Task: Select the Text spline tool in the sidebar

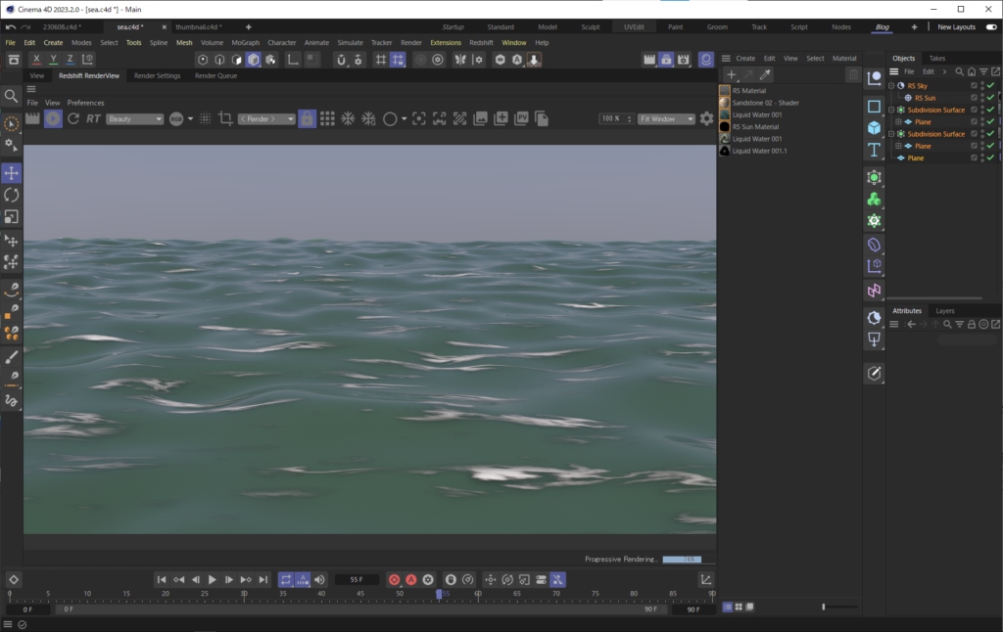Action: [874, 149]
